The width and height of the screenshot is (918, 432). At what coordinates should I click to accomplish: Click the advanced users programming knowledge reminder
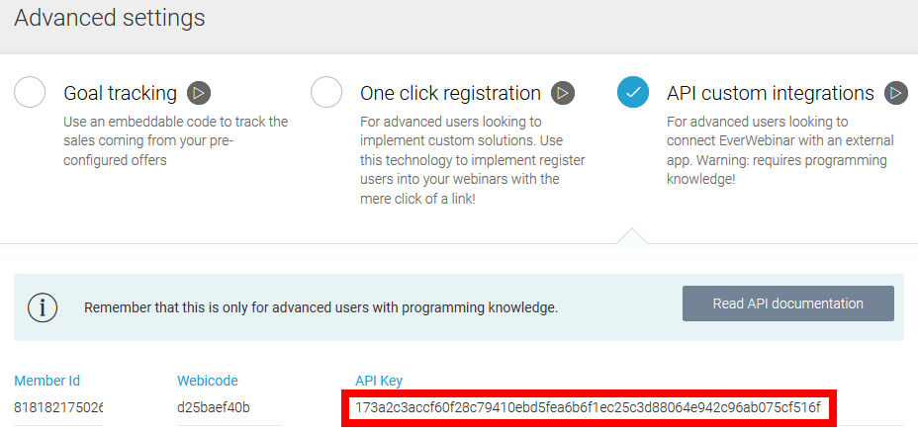pyautogui.click(x=321, y=307)
